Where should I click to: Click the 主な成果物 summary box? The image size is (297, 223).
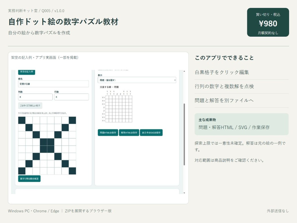pyautogui.click(x=242, y=124)
